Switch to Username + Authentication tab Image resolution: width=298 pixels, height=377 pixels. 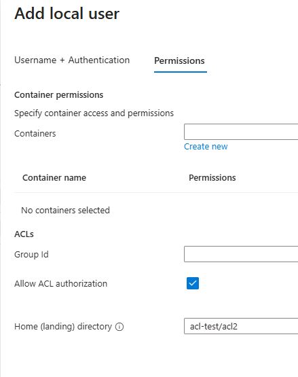(x=72, y=60)
